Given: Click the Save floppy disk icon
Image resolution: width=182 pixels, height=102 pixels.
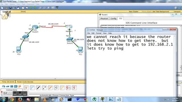Looking at the screenshot, I should [10, 8].
